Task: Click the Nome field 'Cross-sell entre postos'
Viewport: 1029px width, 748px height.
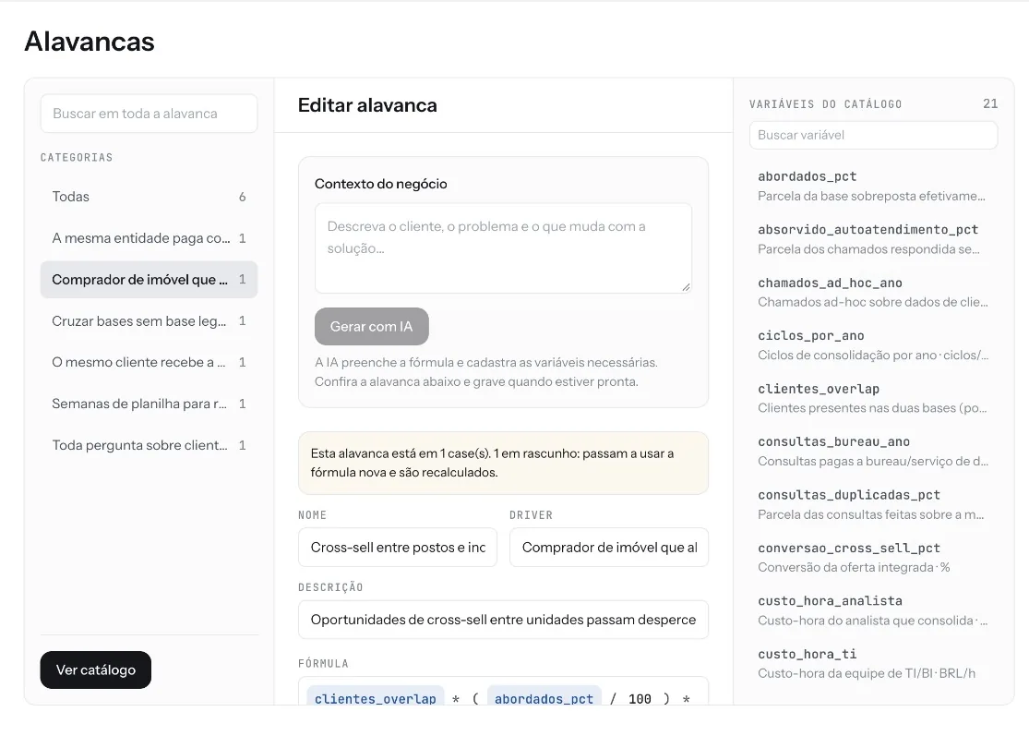Action: (x=398, y=547)
